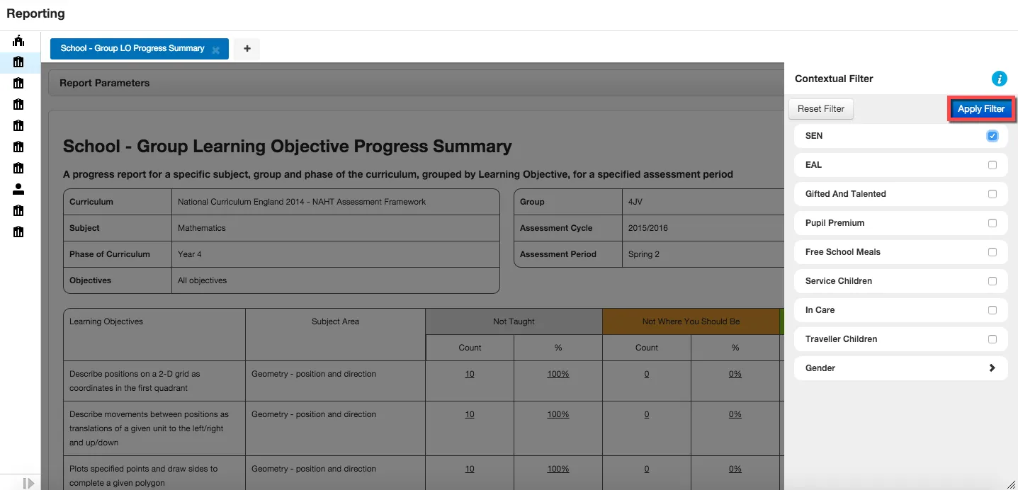Click the Year 4 phase value
1018x490 pixels.
[190, 254]
